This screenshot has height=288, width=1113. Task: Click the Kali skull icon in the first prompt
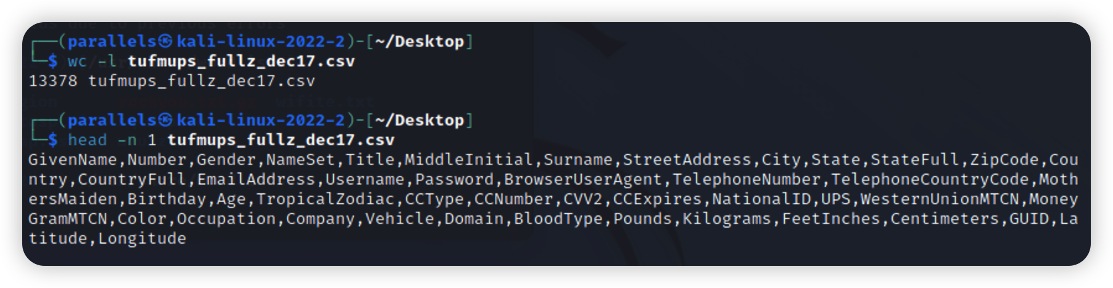coord(165,42)
